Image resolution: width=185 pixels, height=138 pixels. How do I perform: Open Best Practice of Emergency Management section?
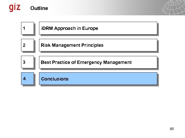pos(98,62)
